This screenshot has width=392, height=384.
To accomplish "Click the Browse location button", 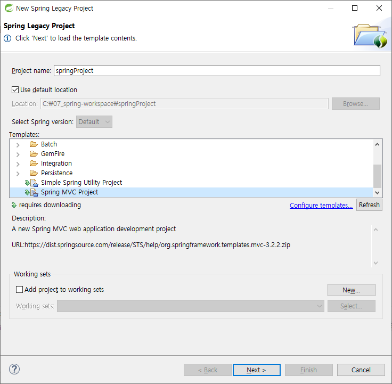I will 355,103.
